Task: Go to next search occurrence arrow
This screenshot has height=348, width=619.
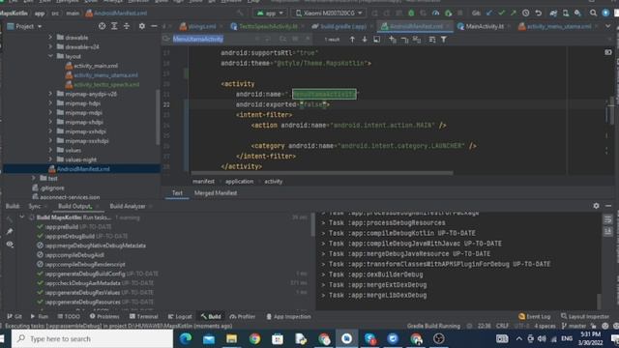Action: (x=365, y=39)
